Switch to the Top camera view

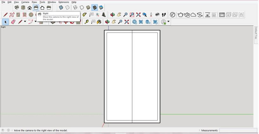[23, 8]
